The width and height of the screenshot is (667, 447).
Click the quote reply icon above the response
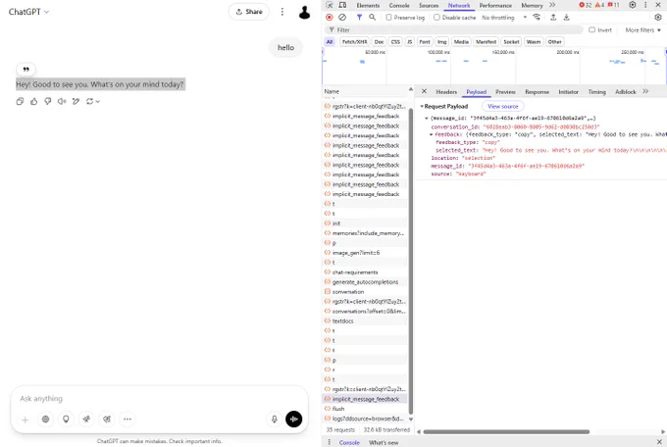point(26,69)
